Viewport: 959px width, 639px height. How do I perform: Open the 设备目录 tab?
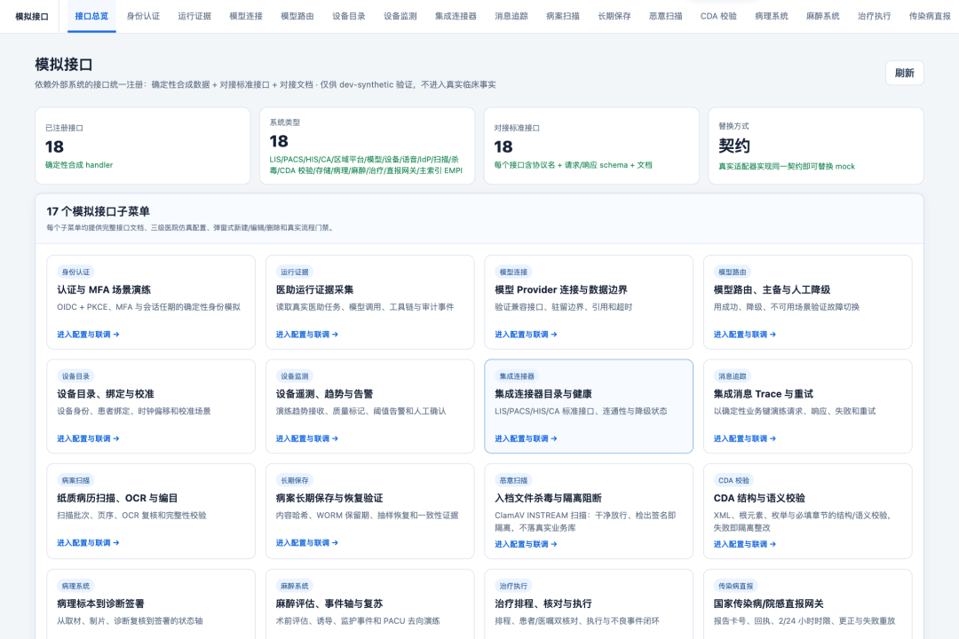(349, 17)
